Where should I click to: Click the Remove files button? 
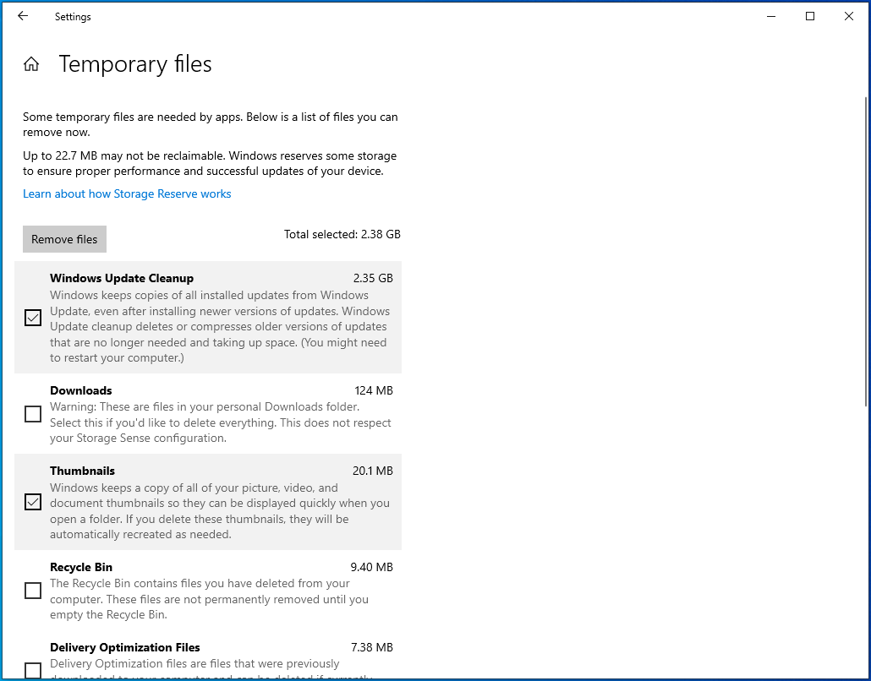point(64,239)
